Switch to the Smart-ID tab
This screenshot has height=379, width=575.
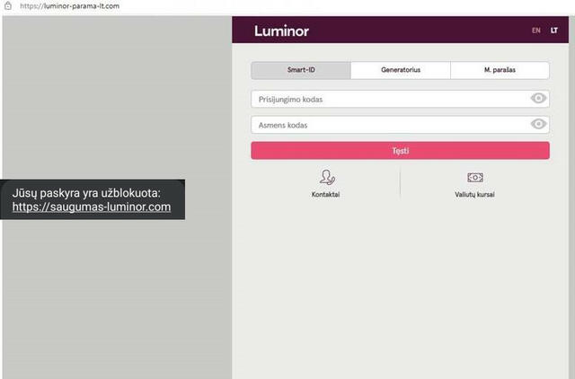click(x=300, y=70)
